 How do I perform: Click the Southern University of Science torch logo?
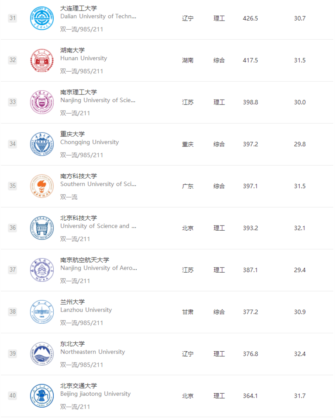click(41, 186)
